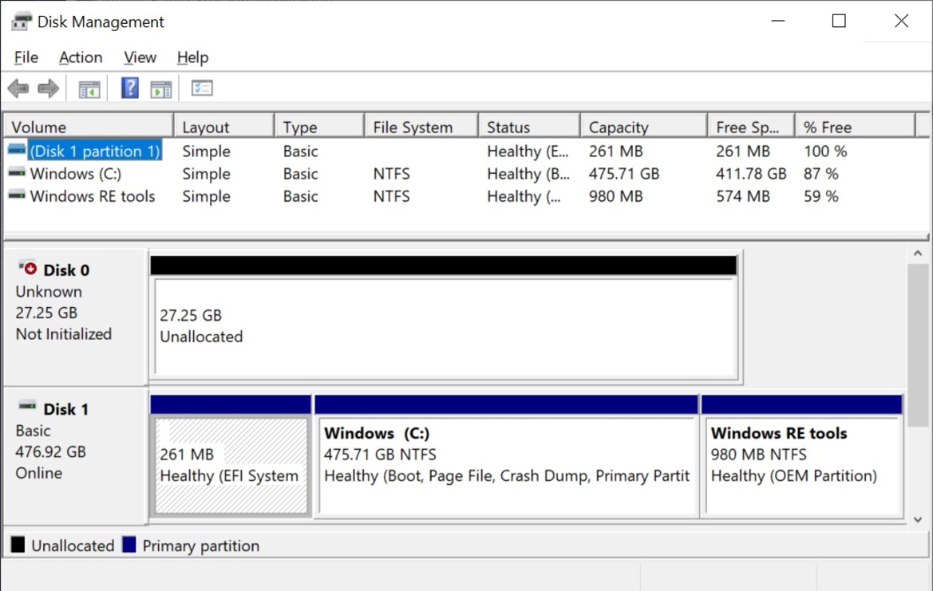This screenshot has width=933, height=591.
Task: Toggle the Show/Hide Console Tree icon
Action: click(89, 89)
